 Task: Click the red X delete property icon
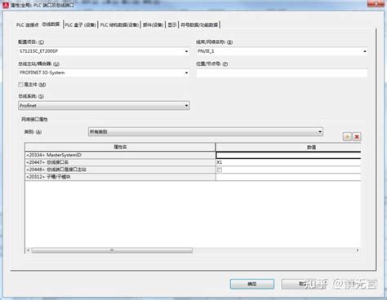click(357, 136)
